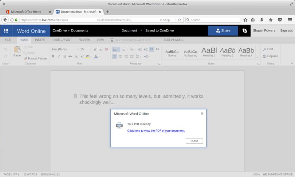The height and width of the screenshot is (177, 295).
Task: Click the clear formatting eraser icon
Action: (x=107, y=49)
